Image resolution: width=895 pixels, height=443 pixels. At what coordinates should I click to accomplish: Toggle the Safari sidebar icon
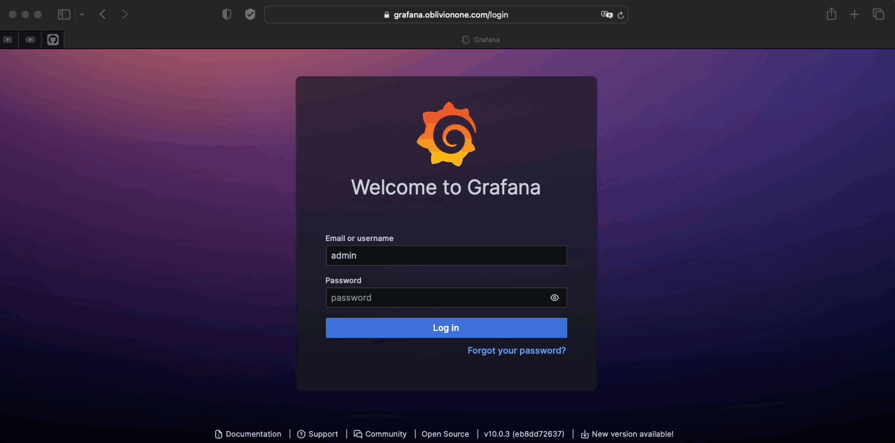click(64, 14)
